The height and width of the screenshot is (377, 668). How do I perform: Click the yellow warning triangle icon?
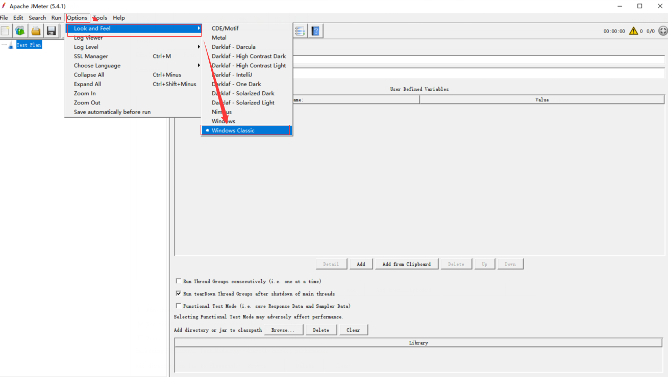pyautogui.click(x=634, y=31)
